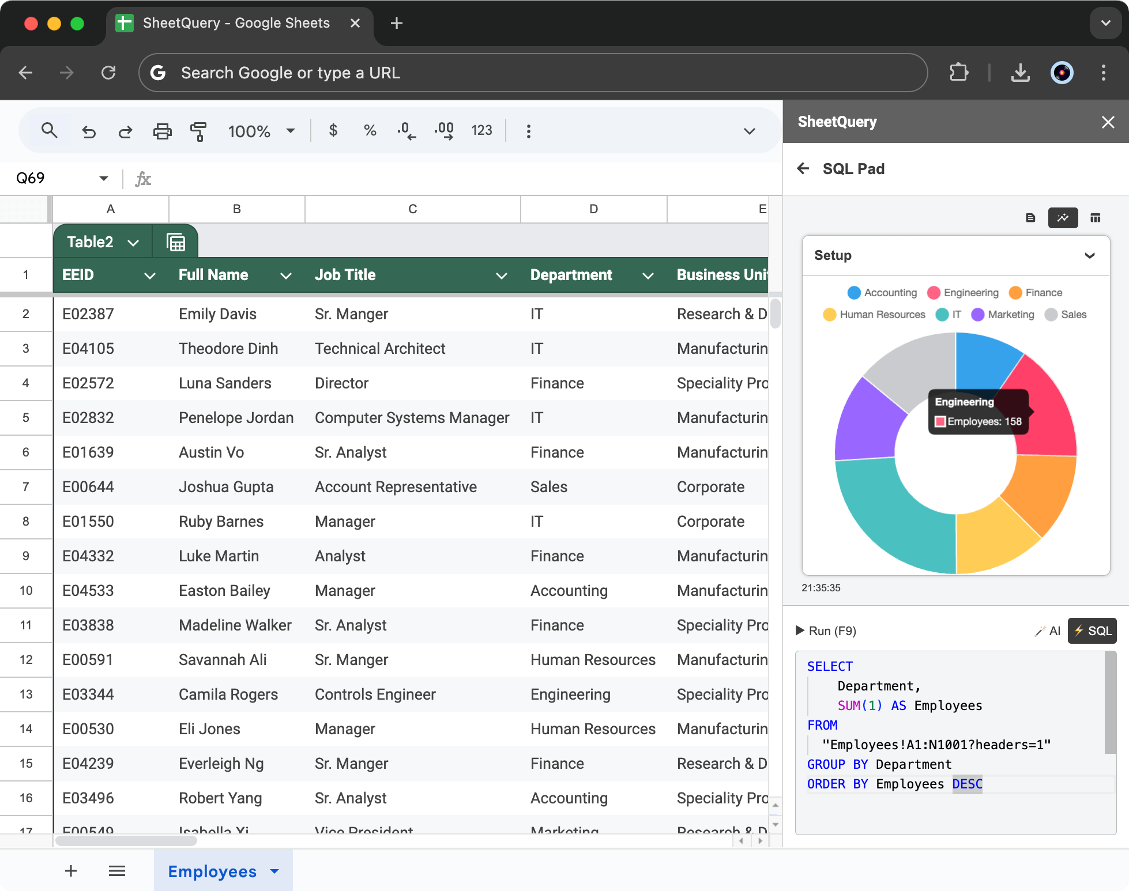Open the Department column filter dropdown
Image resolution: width=1129 pixels, height=891 pixels.
tap(648, 275)
